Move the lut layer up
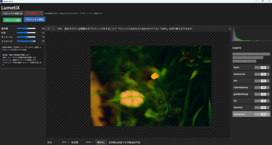This screenshot has width=272, height=145. pyautogui.click(x=256, y=101)
